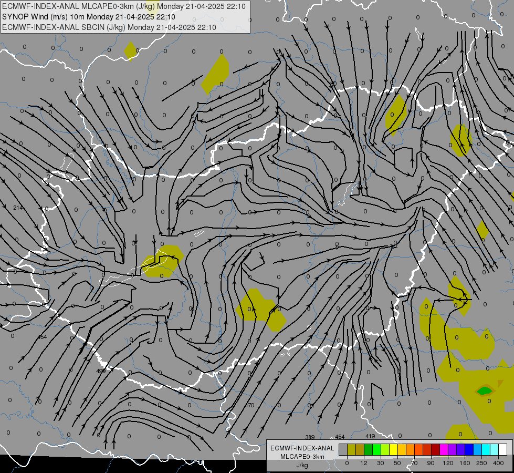Pick the pure yellow swatch in the legend

click(393, 449)
